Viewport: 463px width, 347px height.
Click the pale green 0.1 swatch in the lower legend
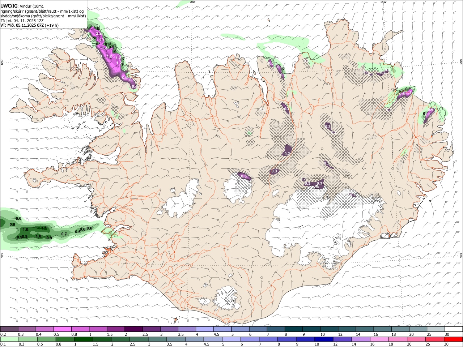pos(9,339)
